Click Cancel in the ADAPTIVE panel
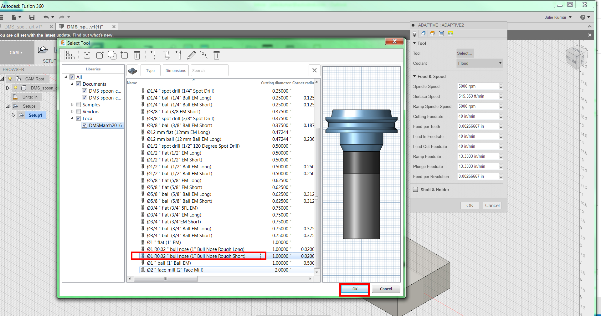 492,206
